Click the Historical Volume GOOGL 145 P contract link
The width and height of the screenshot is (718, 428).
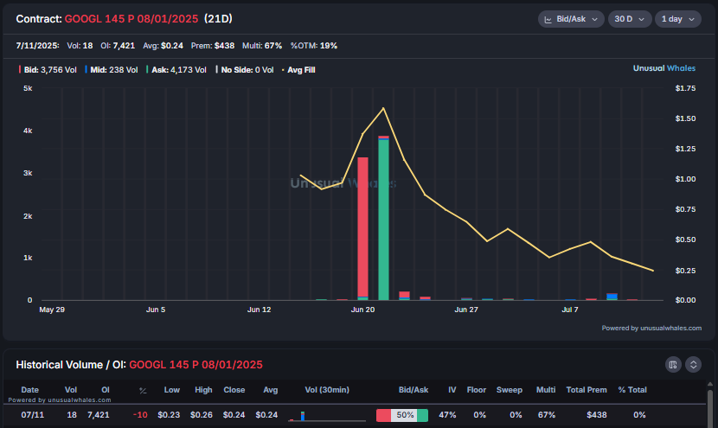196,365
